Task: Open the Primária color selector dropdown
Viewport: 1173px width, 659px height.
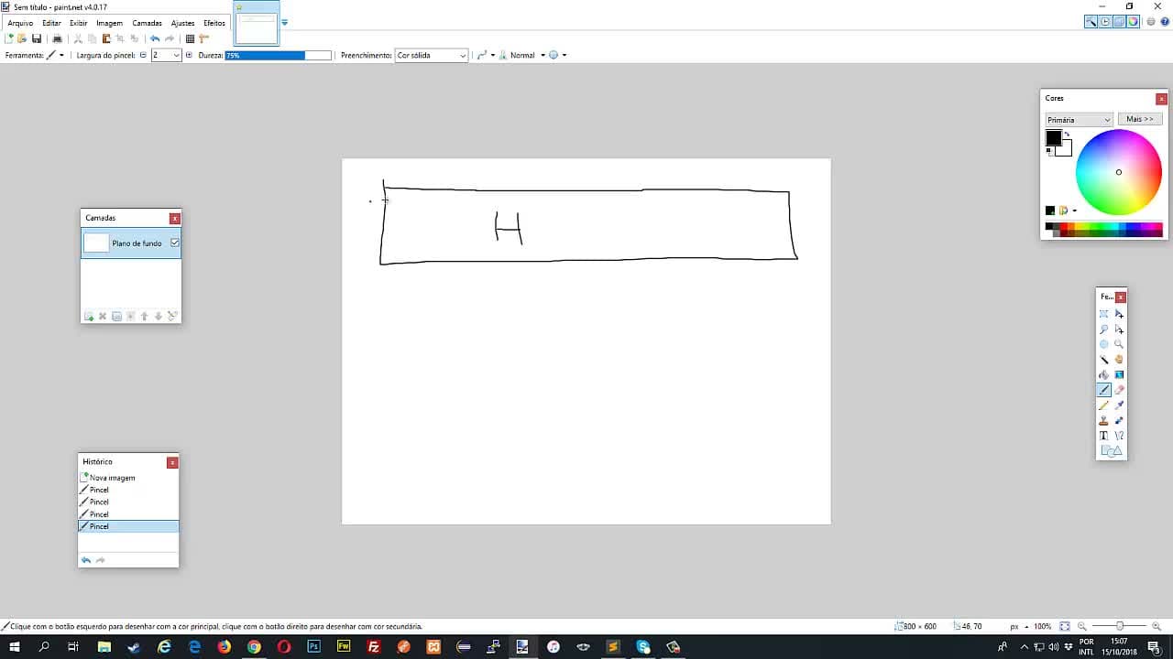Action: point(1079,119)
